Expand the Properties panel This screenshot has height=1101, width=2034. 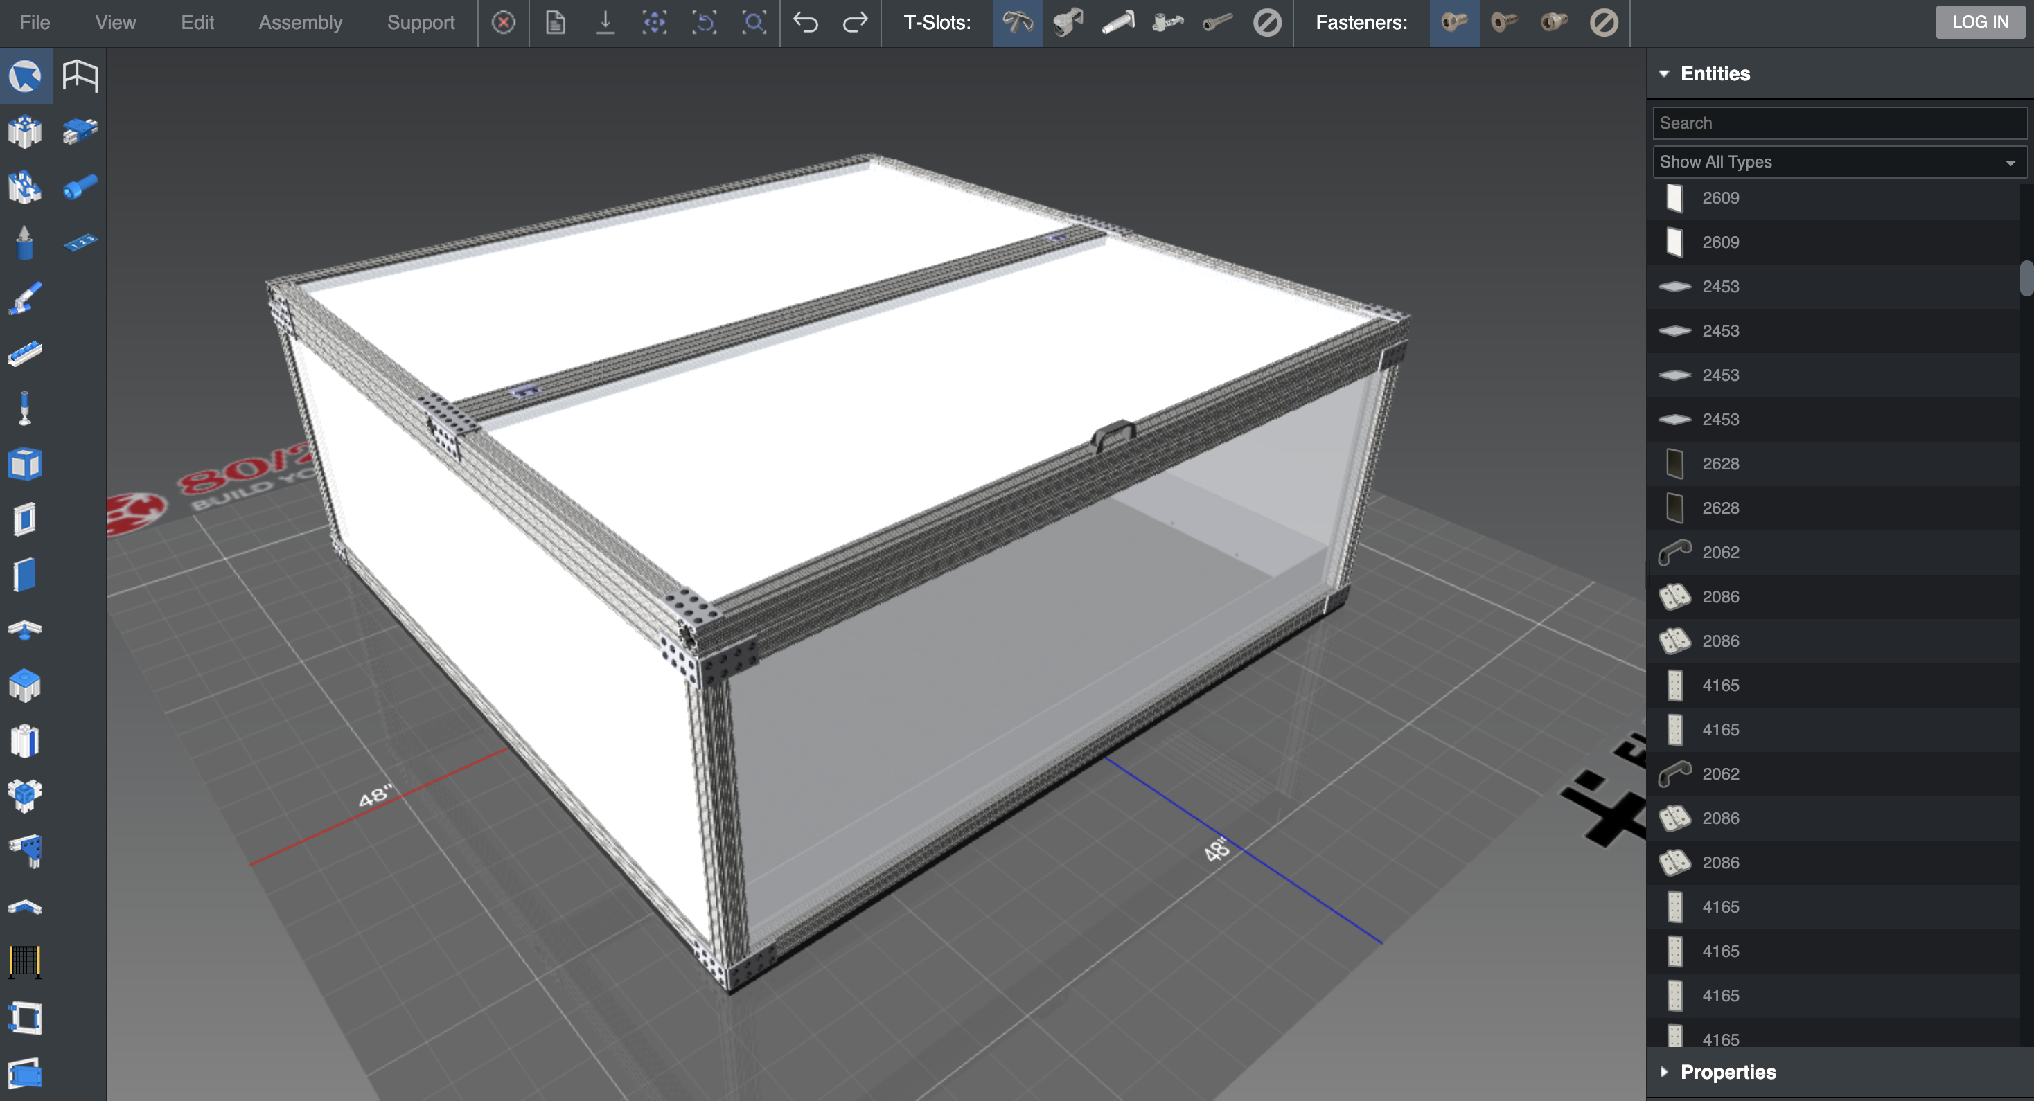point(1840,1072)
